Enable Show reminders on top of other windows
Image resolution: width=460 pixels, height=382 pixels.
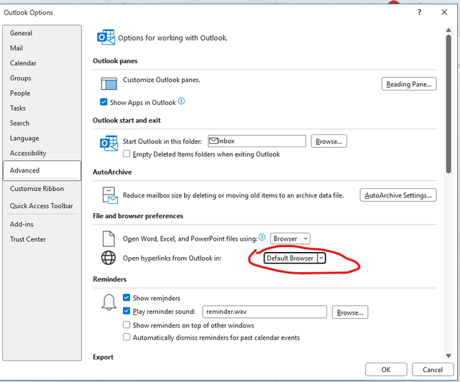(x=126, y=325)
